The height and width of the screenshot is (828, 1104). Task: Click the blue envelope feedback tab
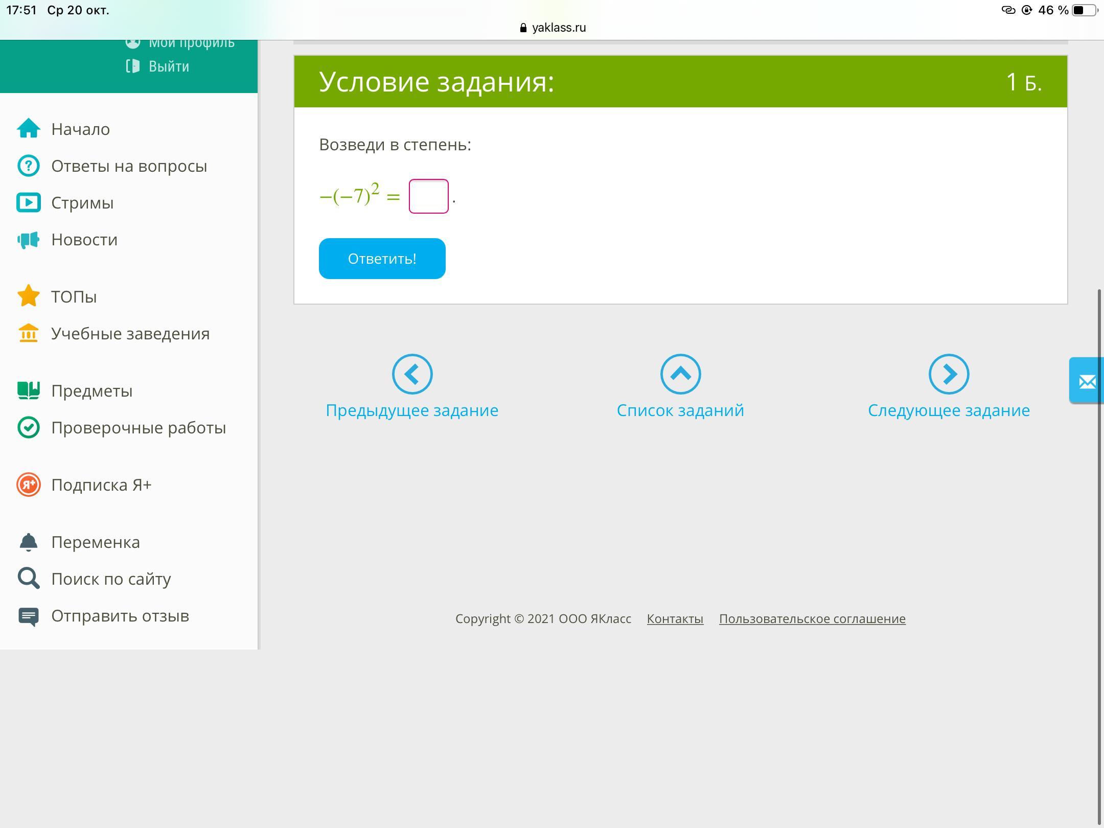point(1087,381)
